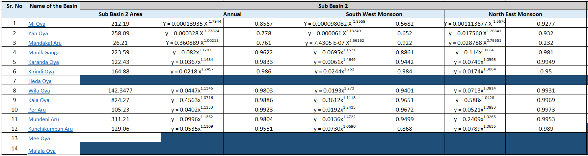The image size is (588, 156).
Task: Click the empty Mee Oya area cell
Action: point(120,138)
